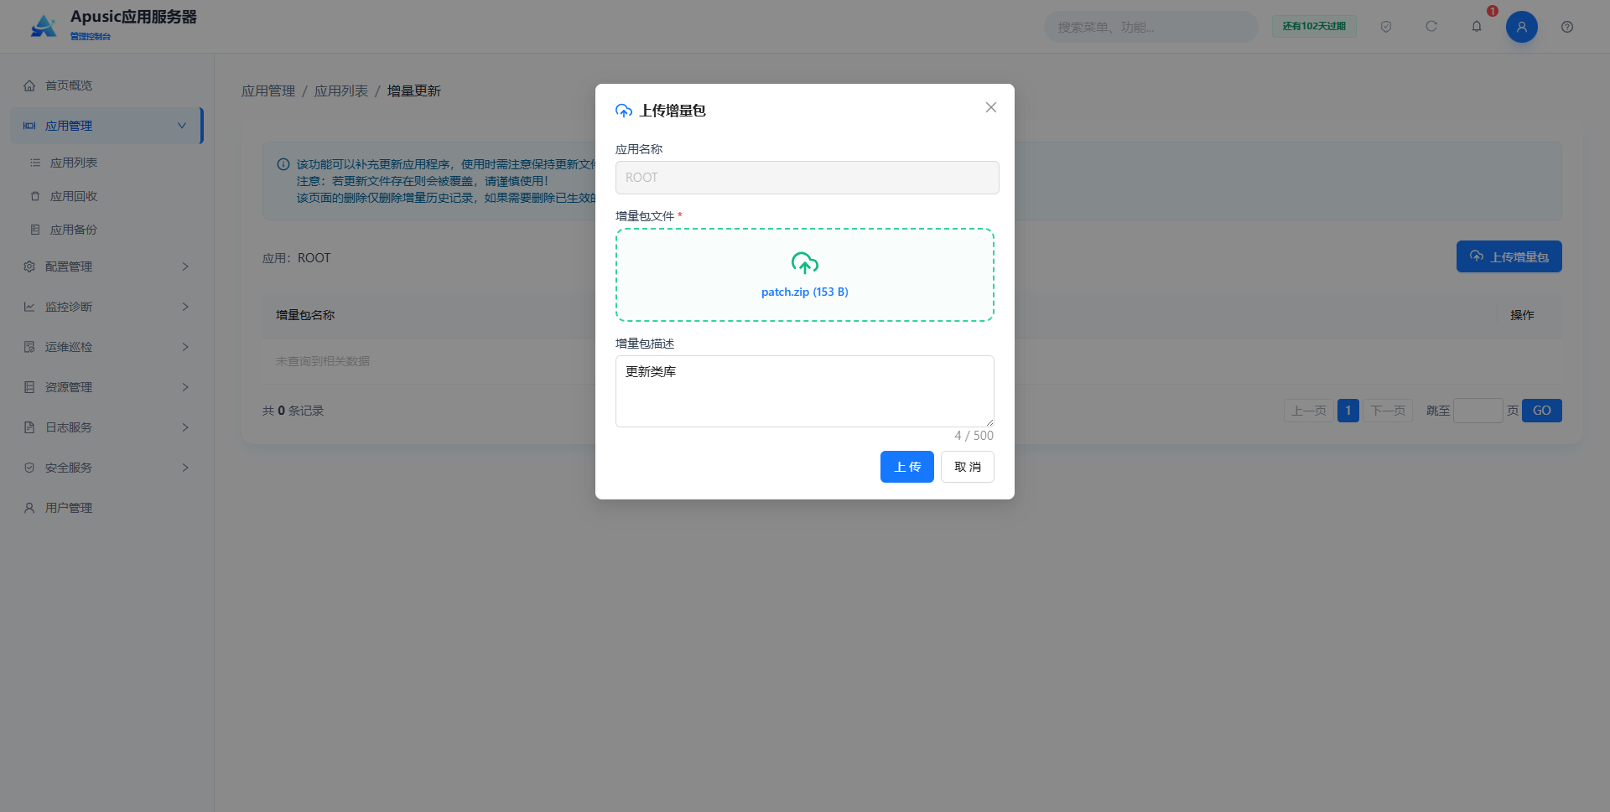Expand the 运维巡检 menu chevron
Viewport: 1610px width, 812px height.
(x=185, y=347)
